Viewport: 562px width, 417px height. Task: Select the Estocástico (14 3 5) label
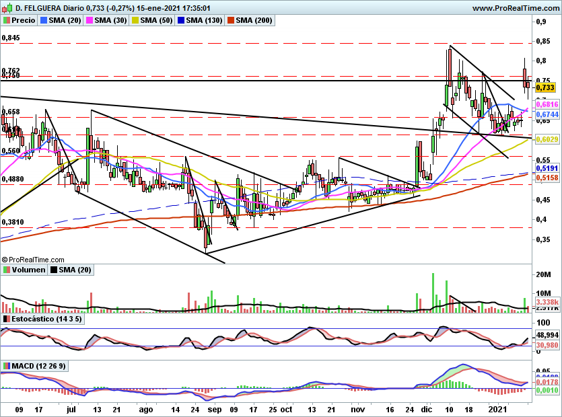(46, 319)
